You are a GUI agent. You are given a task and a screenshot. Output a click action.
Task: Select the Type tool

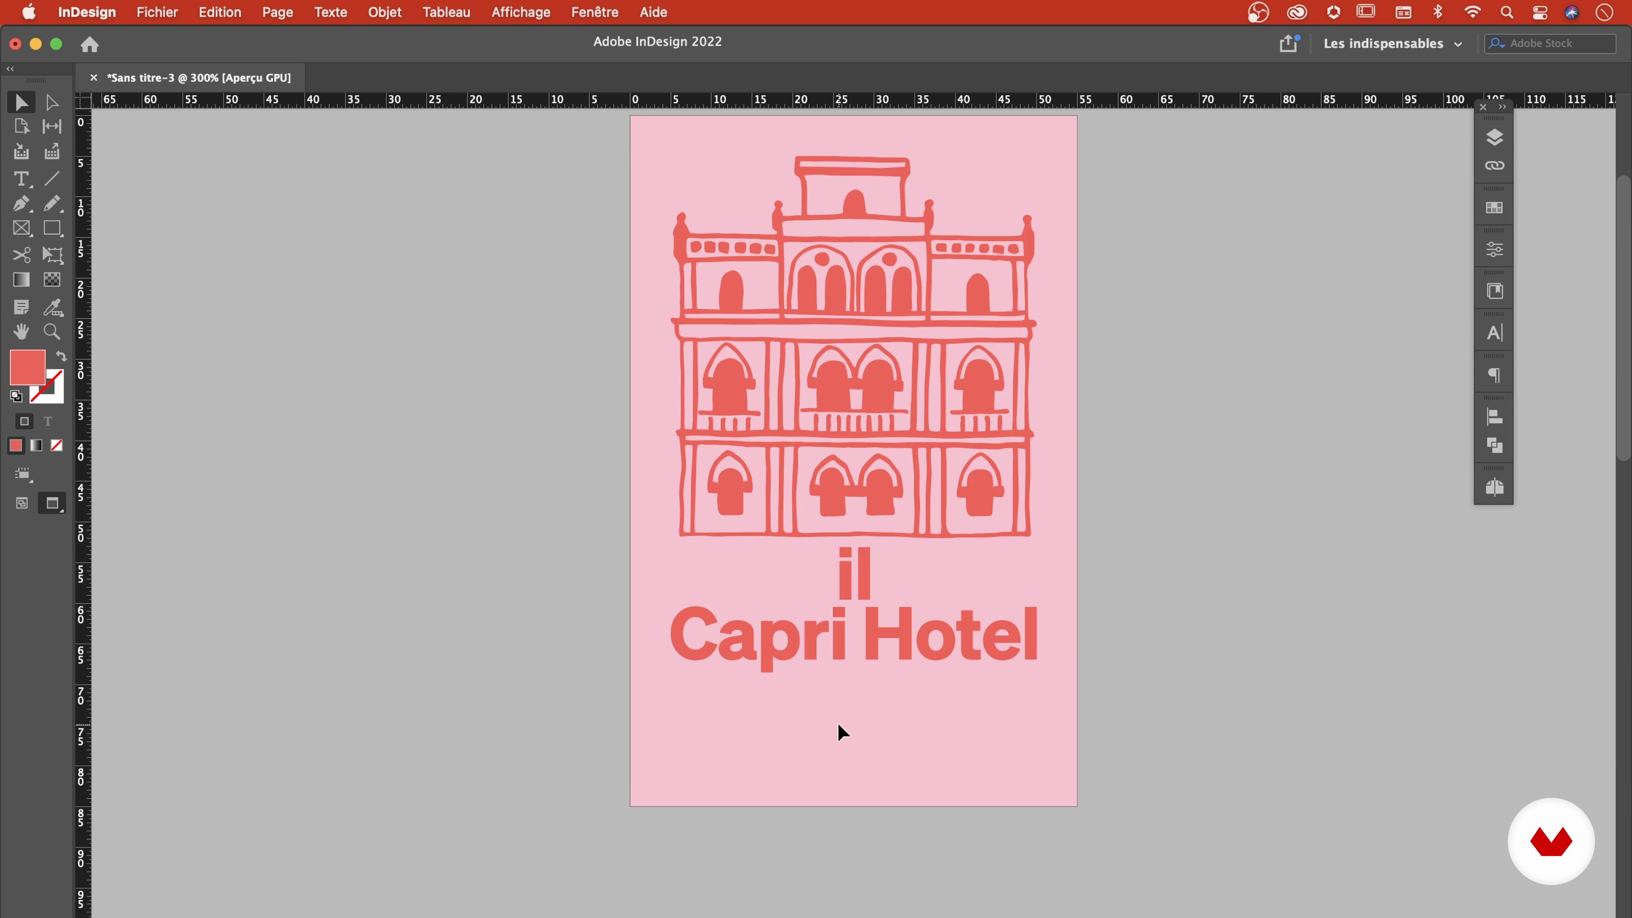coord(21,179)
